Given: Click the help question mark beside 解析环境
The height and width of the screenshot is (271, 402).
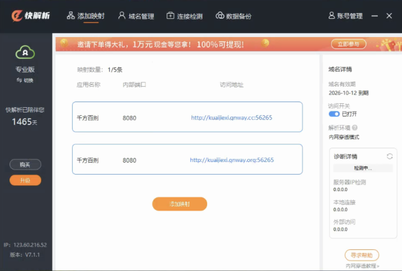Looking at the screenshot, I should tap(355, 128).
